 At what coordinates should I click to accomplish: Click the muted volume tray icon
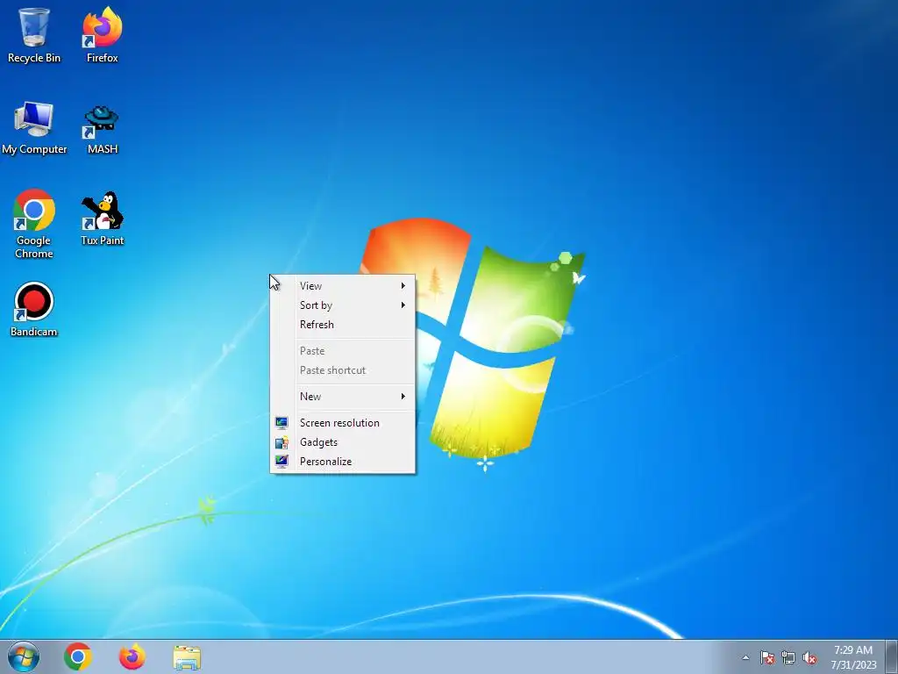tap(809, 657)
